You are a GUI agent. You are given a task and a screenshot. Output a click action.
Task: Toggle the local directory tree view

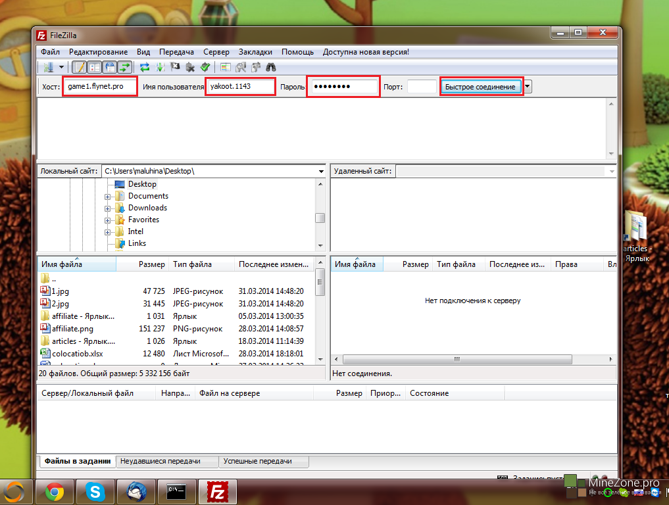tap(95, 67)
